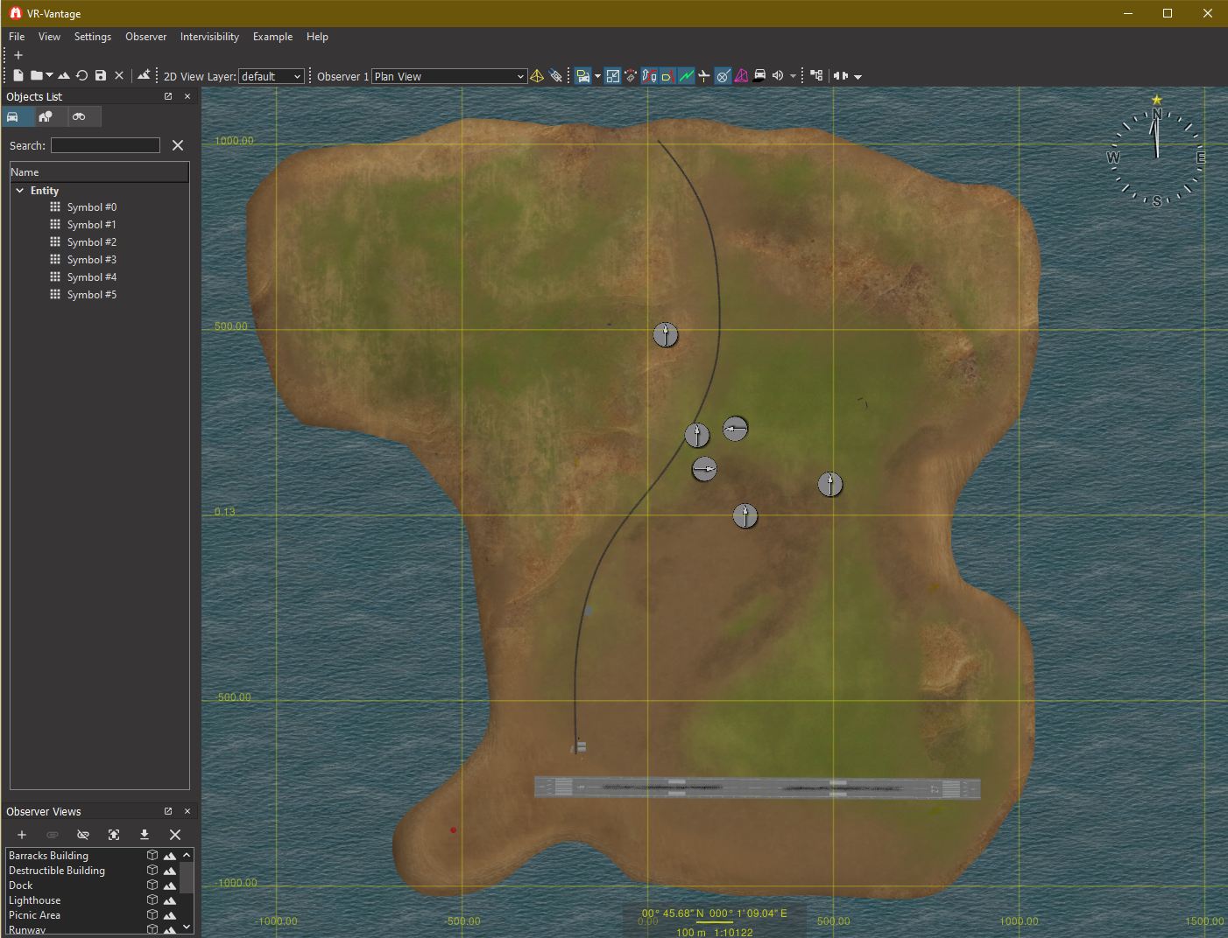Open the Settings menu
This screenshot has height=938, width=1228.
[93, 37]
